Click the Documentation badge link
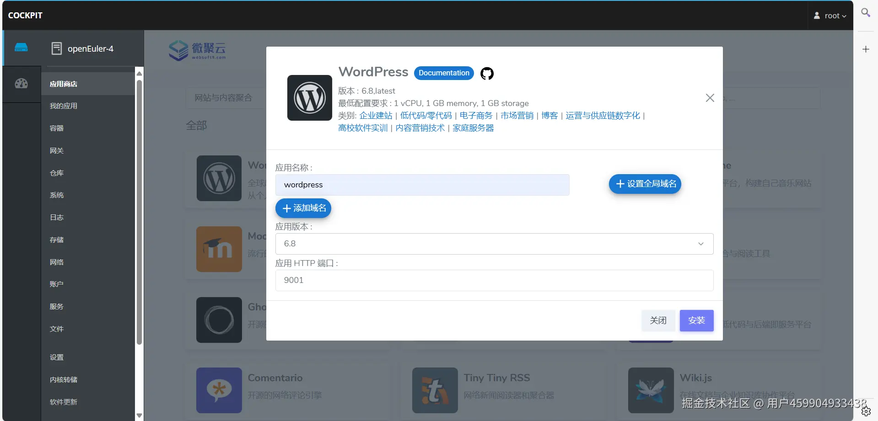 (444, 73)
